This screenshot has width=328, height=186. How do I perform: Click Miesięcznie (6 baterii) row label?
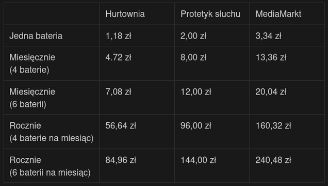point(32,98)
